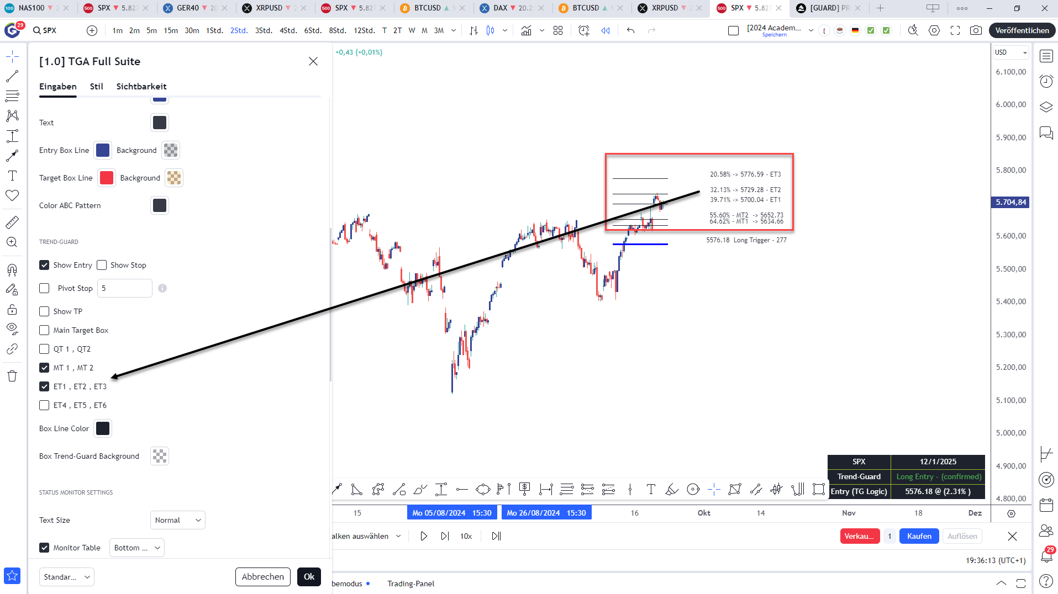Switch to the Stil tab
This screenshot has height=594, width=1058.
(96, 87)
